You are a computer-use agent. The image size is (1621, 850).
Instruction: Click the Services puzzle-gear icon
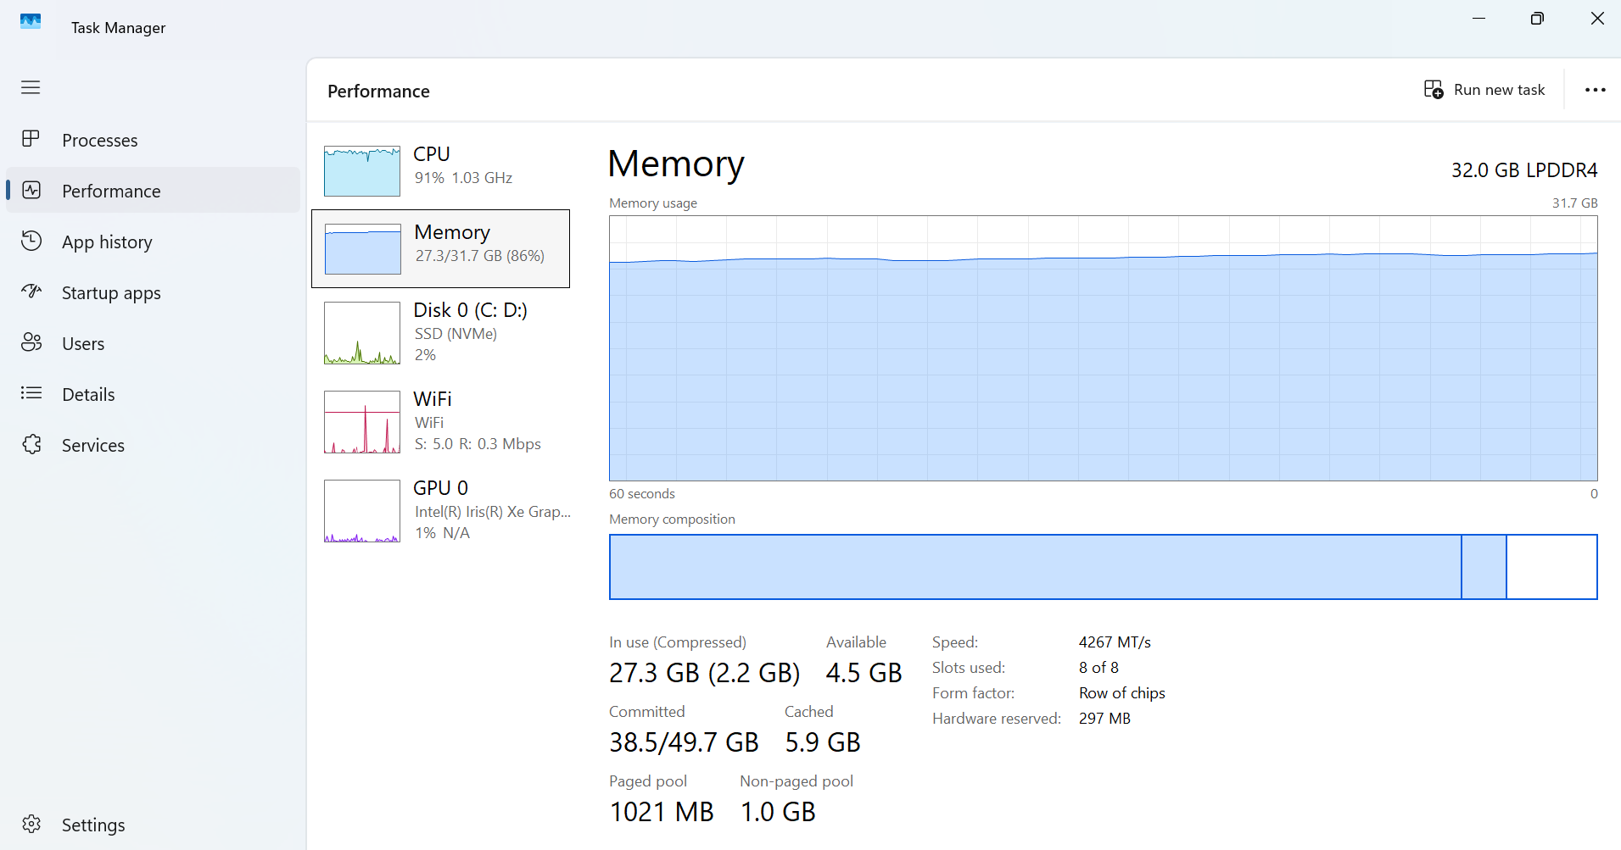coord(31,444)
